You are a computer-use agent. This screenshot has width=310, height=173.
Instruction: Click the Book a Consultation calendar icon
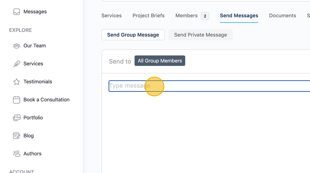click(x=17, y=100)
